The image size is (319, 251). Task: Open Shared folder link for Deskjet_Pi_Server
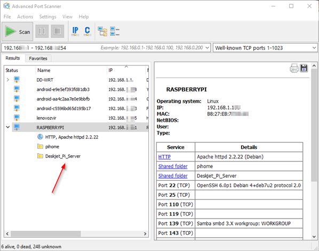pyautogui.click(x=173, y=176)
